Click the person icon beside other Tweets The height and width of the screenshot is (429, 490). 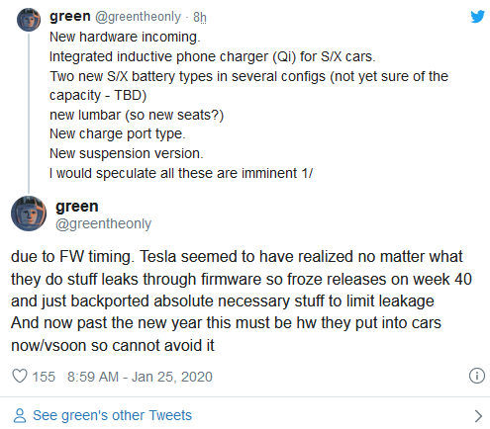(x=20, y=415)
